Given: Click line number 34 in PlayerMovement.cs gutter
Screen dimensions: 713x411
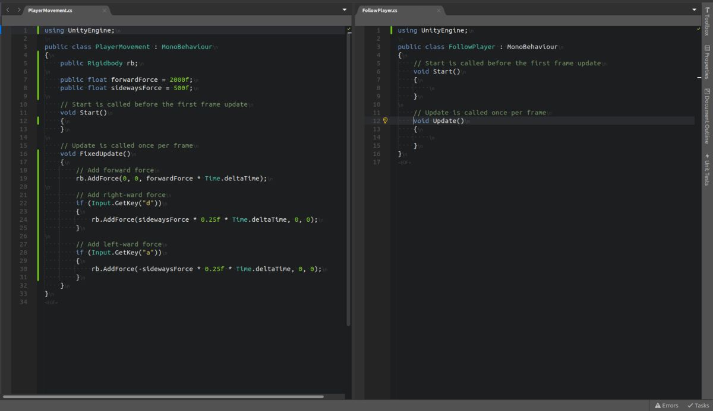Looking at the screenshot, I should [23, 302].
